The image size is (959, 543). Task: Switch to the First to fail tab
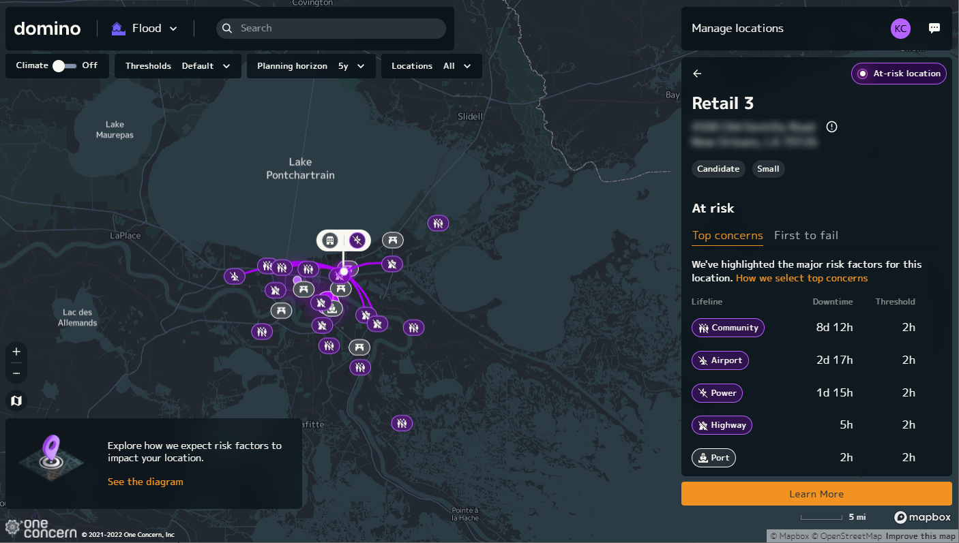pyautogui.click(x=806, y=236)
